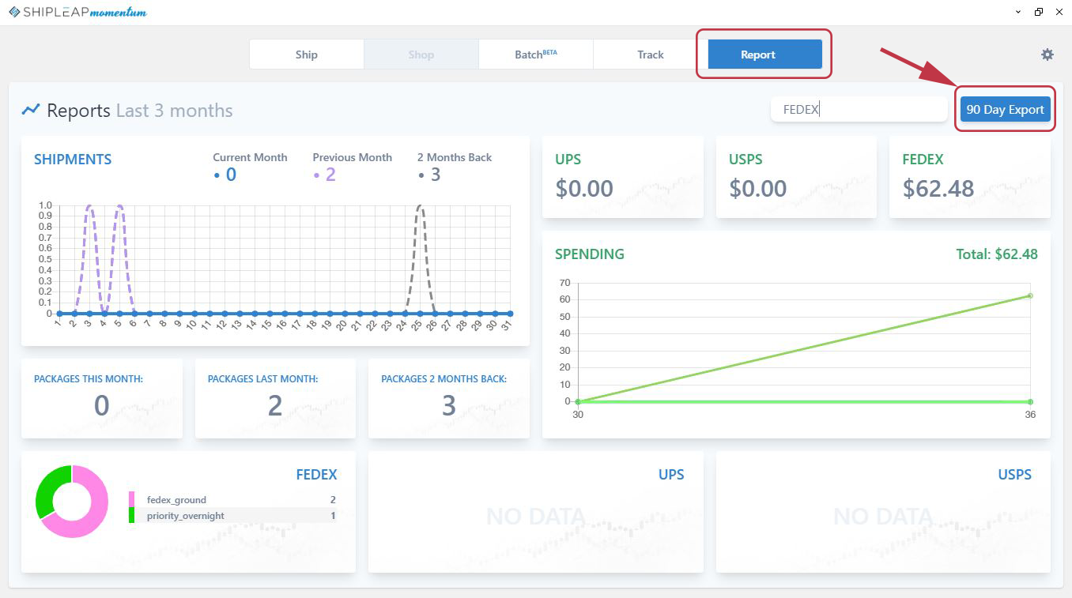Click the ShipLeap Momentum logo
Viewport: 1072px width, 598px height.
(77, 12)
